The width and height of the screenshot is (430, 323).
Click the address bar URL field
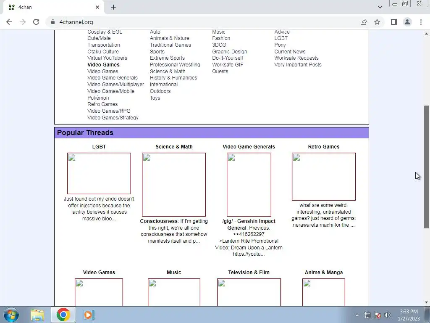click(x=202, y=22)
